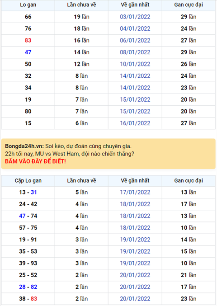This screenshot has width=217, height=306.
Task: Click date 10/01/2022 in row 50
Action: pos(135,64)
